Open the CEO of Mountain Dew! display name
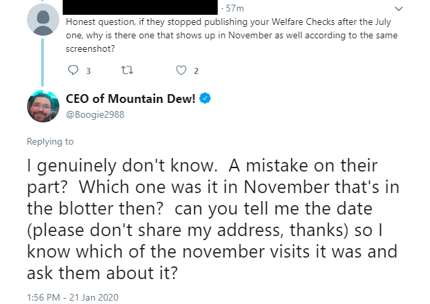 tap(131, 98)
